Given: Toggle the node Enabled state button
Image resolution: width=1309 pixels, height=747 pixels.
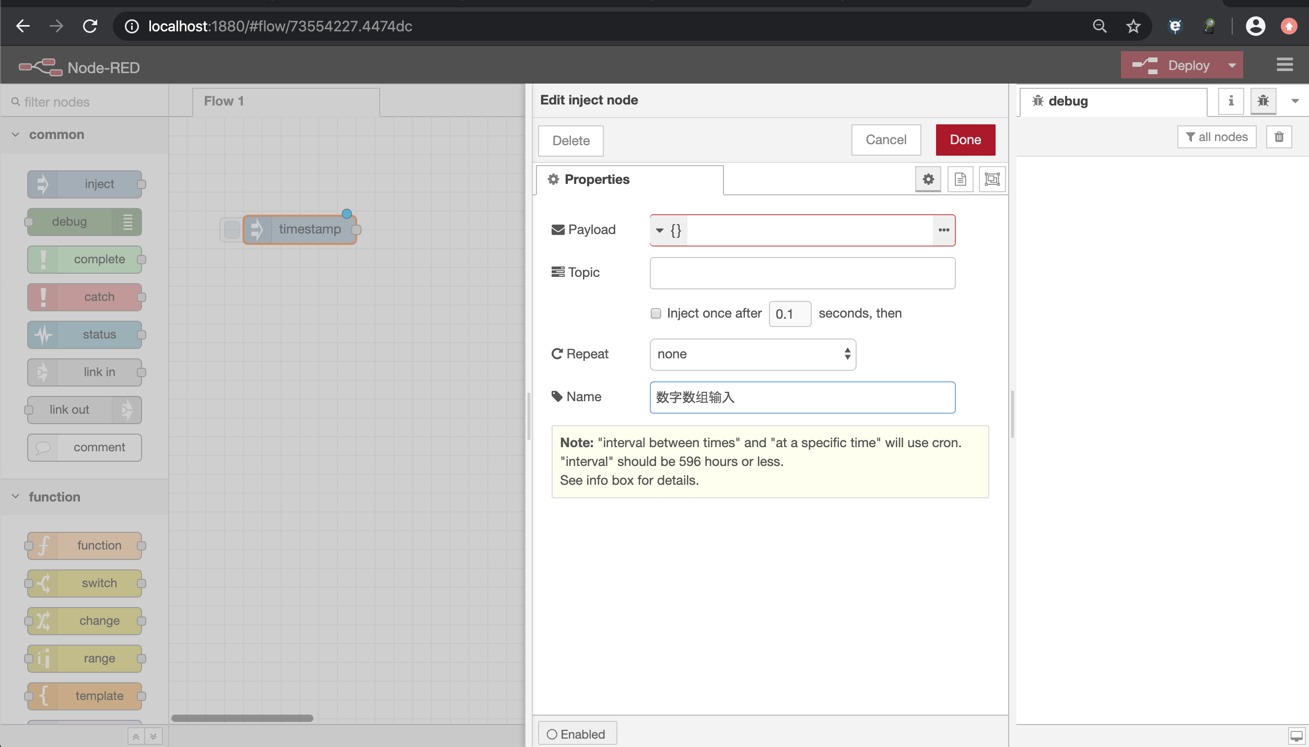Looking at the screenshot, I should click(x=577, y=734).
